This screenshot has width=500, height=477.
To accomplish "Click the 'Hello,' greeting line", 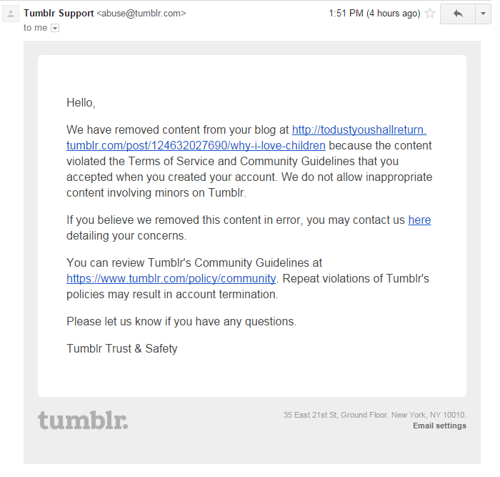I will pos(81,103).
